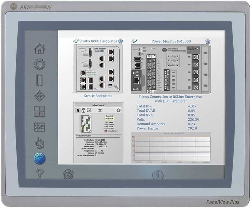This screenshot has height=208, width=251.
Task: Open the Home screen from the sidebar
Action: tap(40, 48)
